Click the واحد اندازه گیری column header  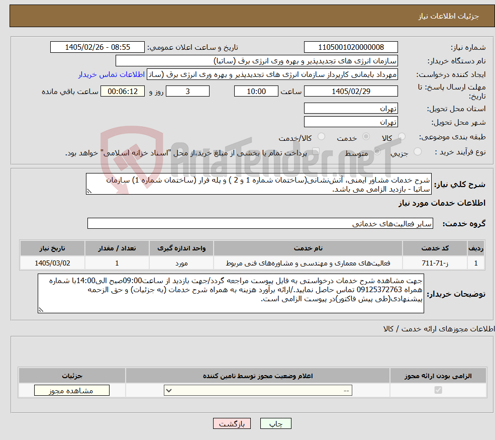pyautogui.click(x=181, y=248)
